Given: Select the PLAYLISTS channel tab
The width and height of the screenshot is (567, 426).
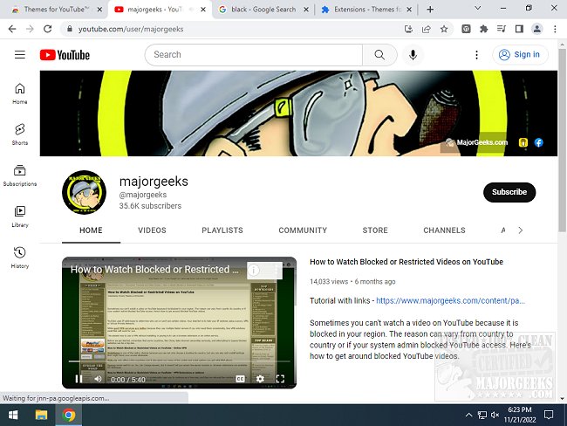Looking at the screenshot, I should click(222, 230).
